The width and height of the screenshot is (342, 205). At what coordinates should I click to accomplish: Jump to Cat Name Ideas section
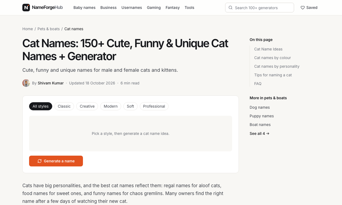268,49
